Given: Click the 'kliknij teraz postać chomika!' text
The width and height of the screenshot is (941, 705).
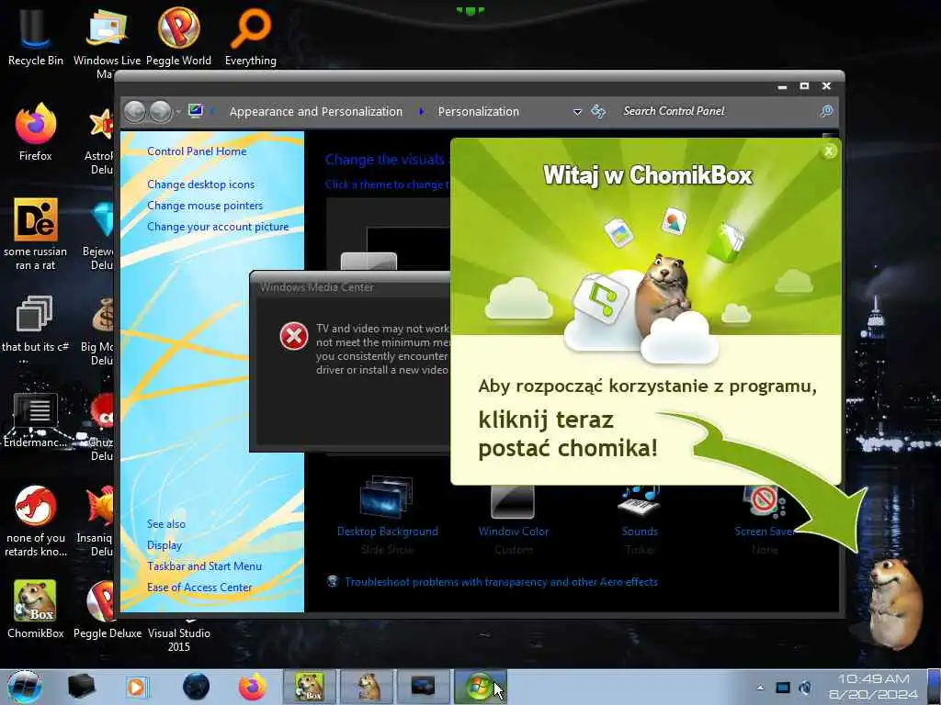Looking at the screenshot, I should pyautogui.click(x=568, y=433).
